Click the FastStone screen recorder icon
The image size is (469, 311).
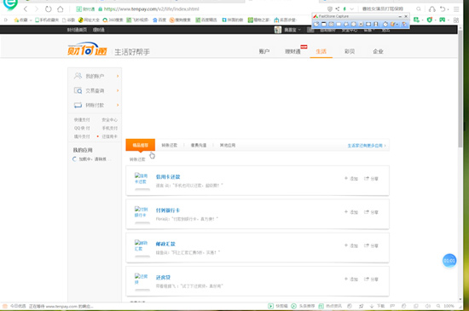tap(376, 24)
